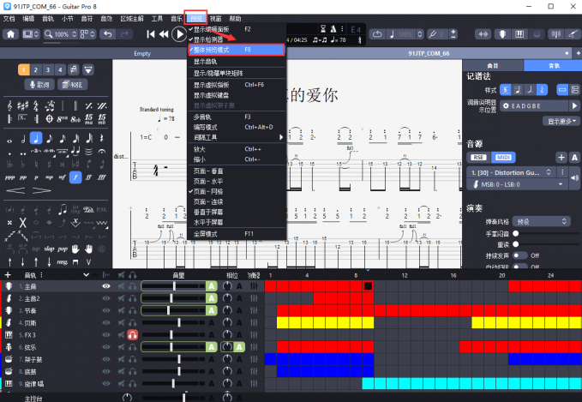Click the MIDI button in 音源 section

click(x=503, y=157)
